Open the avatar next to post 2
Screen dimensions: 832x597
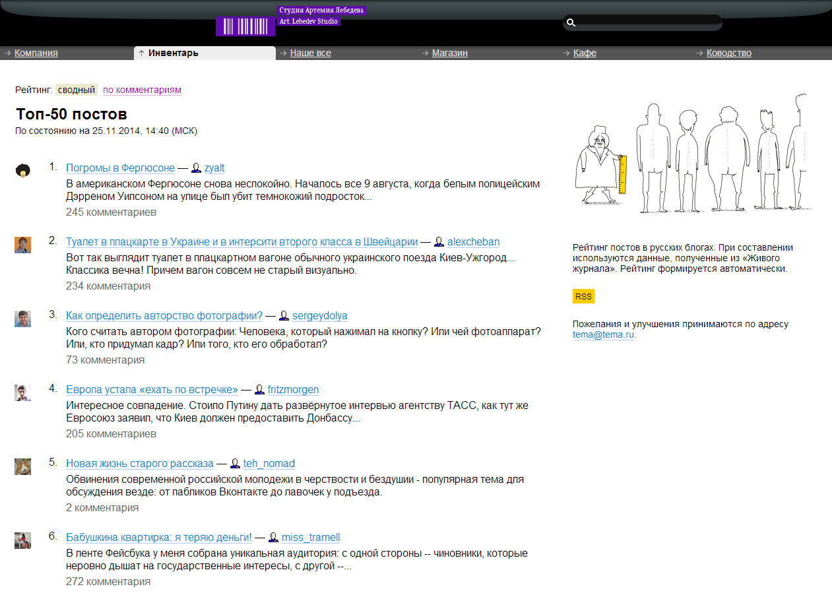[x=23, y=245]
